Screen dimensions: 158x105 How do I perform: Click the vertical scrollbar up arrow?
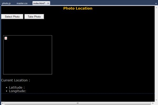point(156,8)
